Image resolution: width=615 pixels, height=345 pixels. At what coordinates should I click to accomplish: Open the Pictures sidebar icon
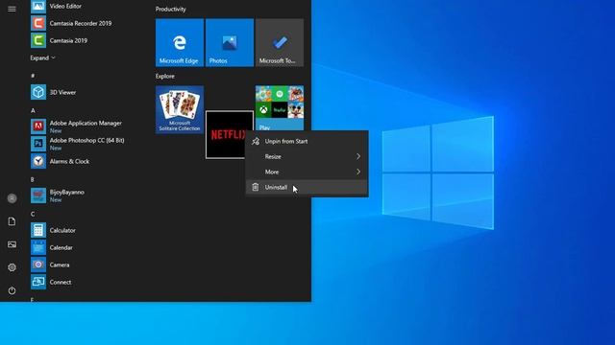[12, 244]
